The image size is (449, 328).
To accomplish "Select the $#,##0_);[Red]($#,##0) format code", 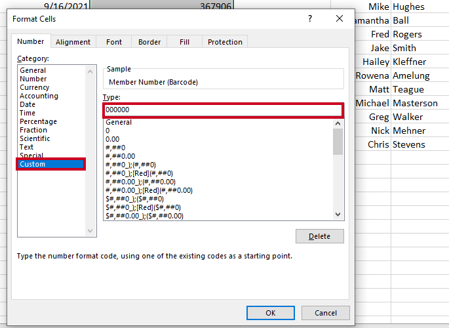I will point(143,207).
